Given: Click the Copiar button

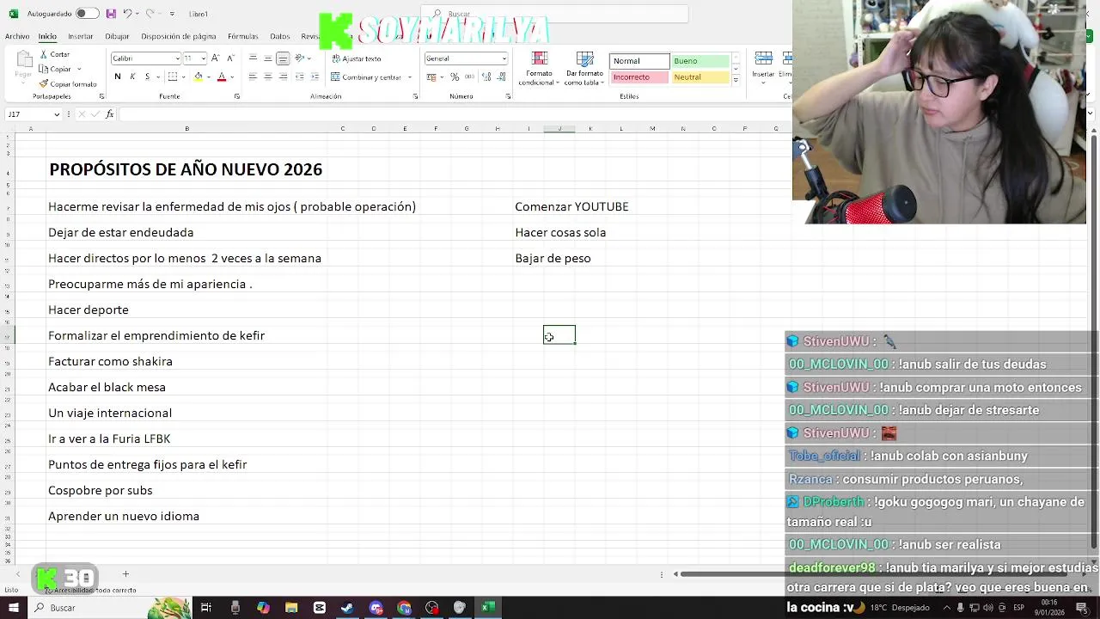Looking at the screenshot, I should 55,69.
